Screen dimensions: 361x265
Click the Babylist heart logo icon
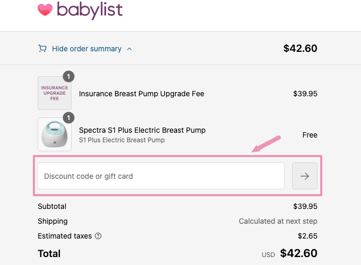click(45, 9)
